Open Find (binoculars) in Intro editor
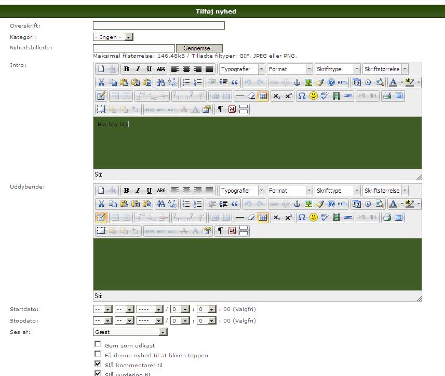The image size is (445, 376). 160,83
